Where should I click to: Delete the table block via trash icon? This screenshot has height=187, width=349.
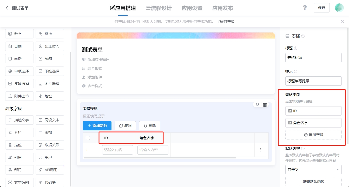pyautogui.click(x=265, y=104)
